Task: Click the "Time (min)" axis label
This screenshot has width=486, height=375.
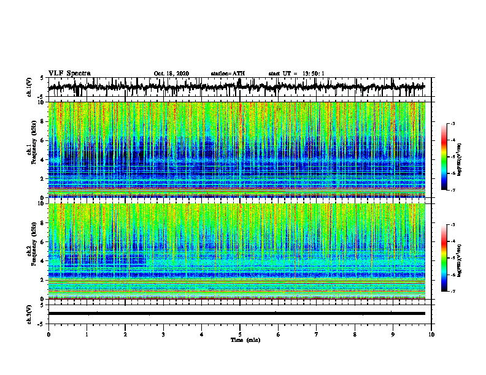Action: (x=245, y=340)
